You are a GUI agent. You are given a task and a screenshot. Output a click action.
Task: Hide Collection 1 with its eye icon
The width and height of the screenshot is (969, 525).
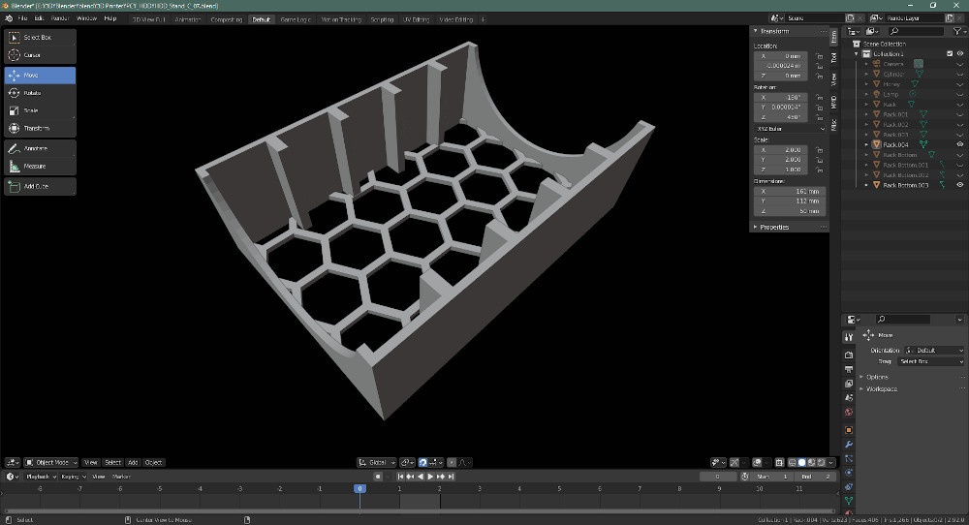coord(959,53)
